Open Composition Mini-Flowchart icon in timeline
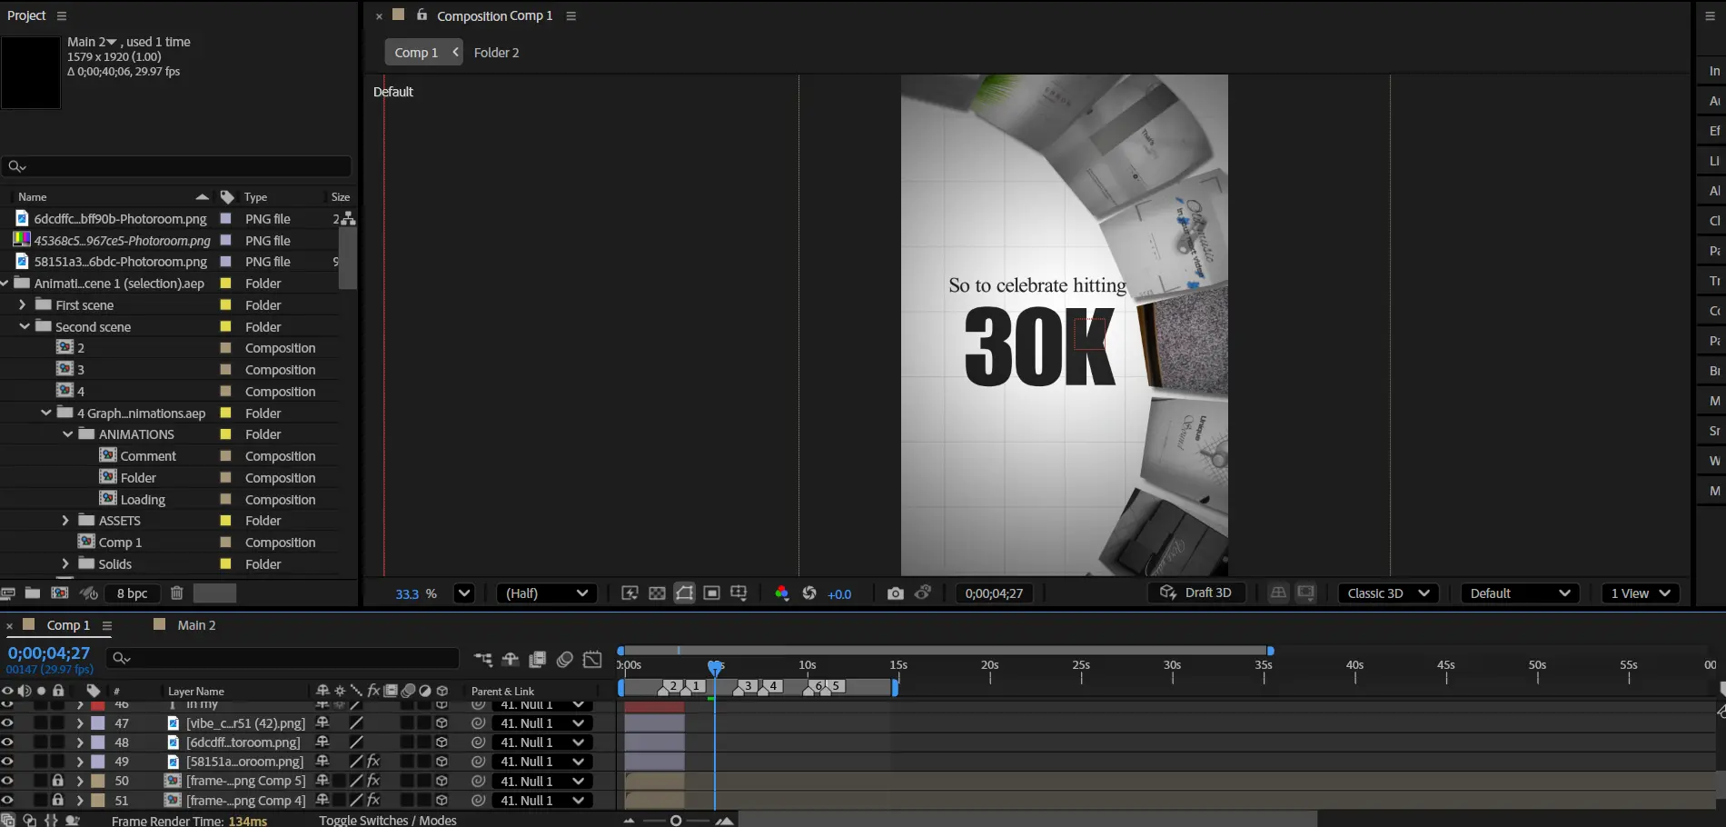1726x827 pixels. (x=483, y=660)
